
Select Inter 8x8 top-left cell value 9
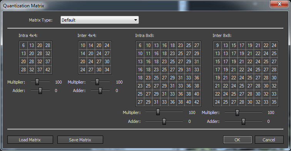[217, 45]
